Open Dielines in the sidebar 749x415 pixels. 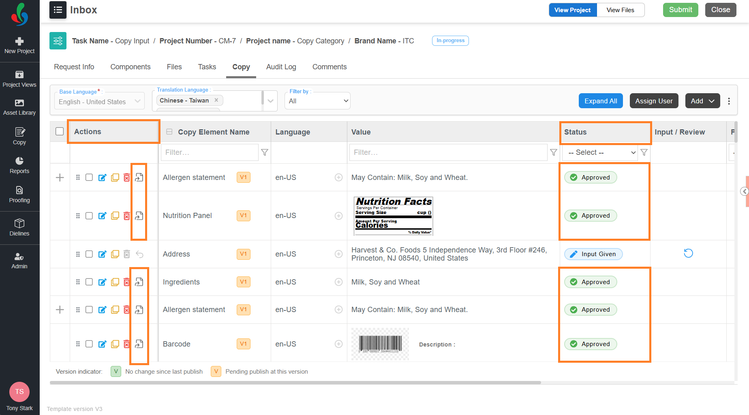click(x=19, y=227)
